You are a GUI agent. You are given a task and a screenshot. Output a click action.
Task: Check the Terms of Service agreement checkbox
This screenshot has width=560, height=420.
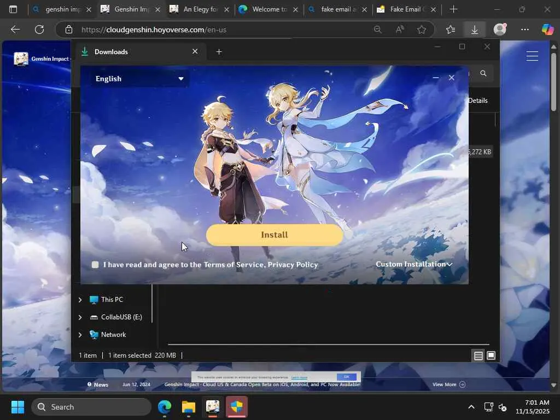[x=95, y=265]
